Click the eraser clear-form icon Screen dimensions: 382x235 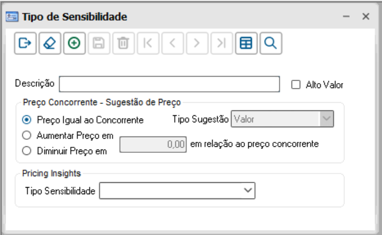pos(50,44)
